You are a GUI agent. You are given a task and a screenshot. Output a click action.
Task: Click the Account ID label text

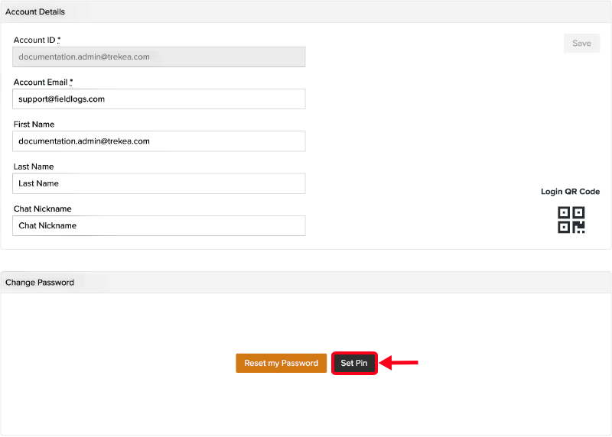[34, 40]
